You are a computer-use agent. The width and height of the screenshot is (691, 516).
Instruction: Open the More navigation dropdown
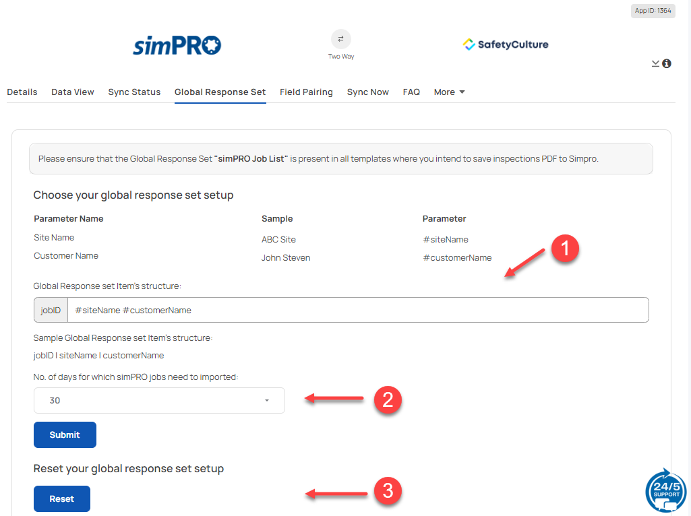[x=448, y=92]
